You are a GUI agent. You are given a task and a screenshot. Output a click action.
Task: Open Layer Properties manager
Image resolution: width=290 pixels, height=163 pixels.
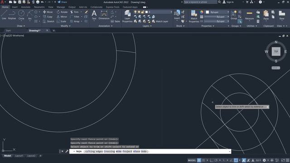pos(127,16)
